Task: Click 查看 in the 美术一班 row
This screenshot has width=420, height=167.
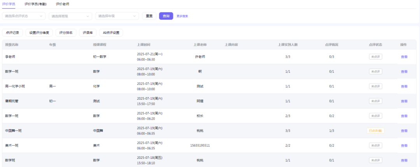Action: click(404, 146)
